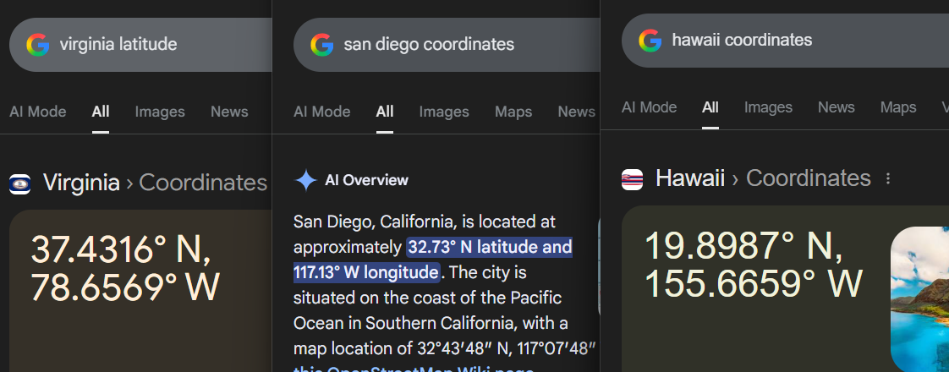Click the 'virginia latitude' search field
Image resolution: width=949 pixels, height=372 pixels.
(140, 45)
